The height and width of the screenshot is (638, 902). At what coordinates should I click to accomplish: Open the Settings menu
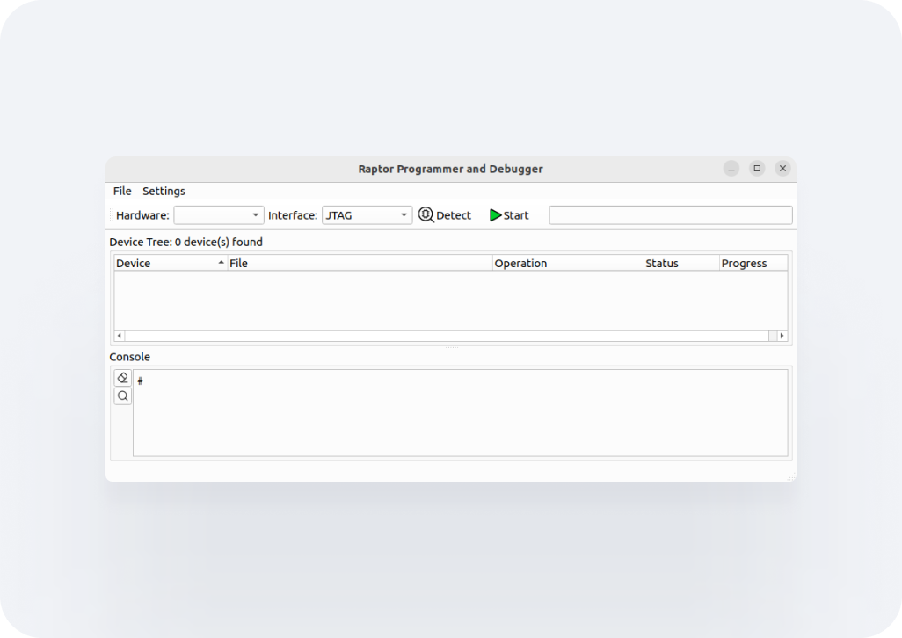tap(164, 191)
